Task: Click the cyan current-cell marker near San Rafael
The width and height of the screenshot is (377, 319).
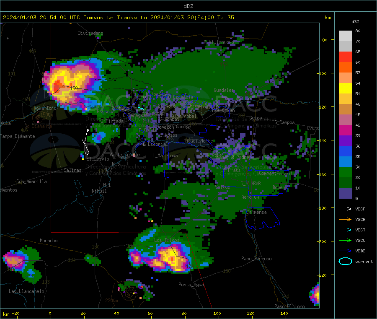Action: tap(140, 109)
